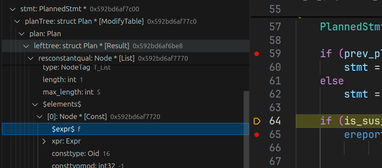
Task: Remove the breakpoint on line 59
Action: pyautogui.click(x=256, y=54)
